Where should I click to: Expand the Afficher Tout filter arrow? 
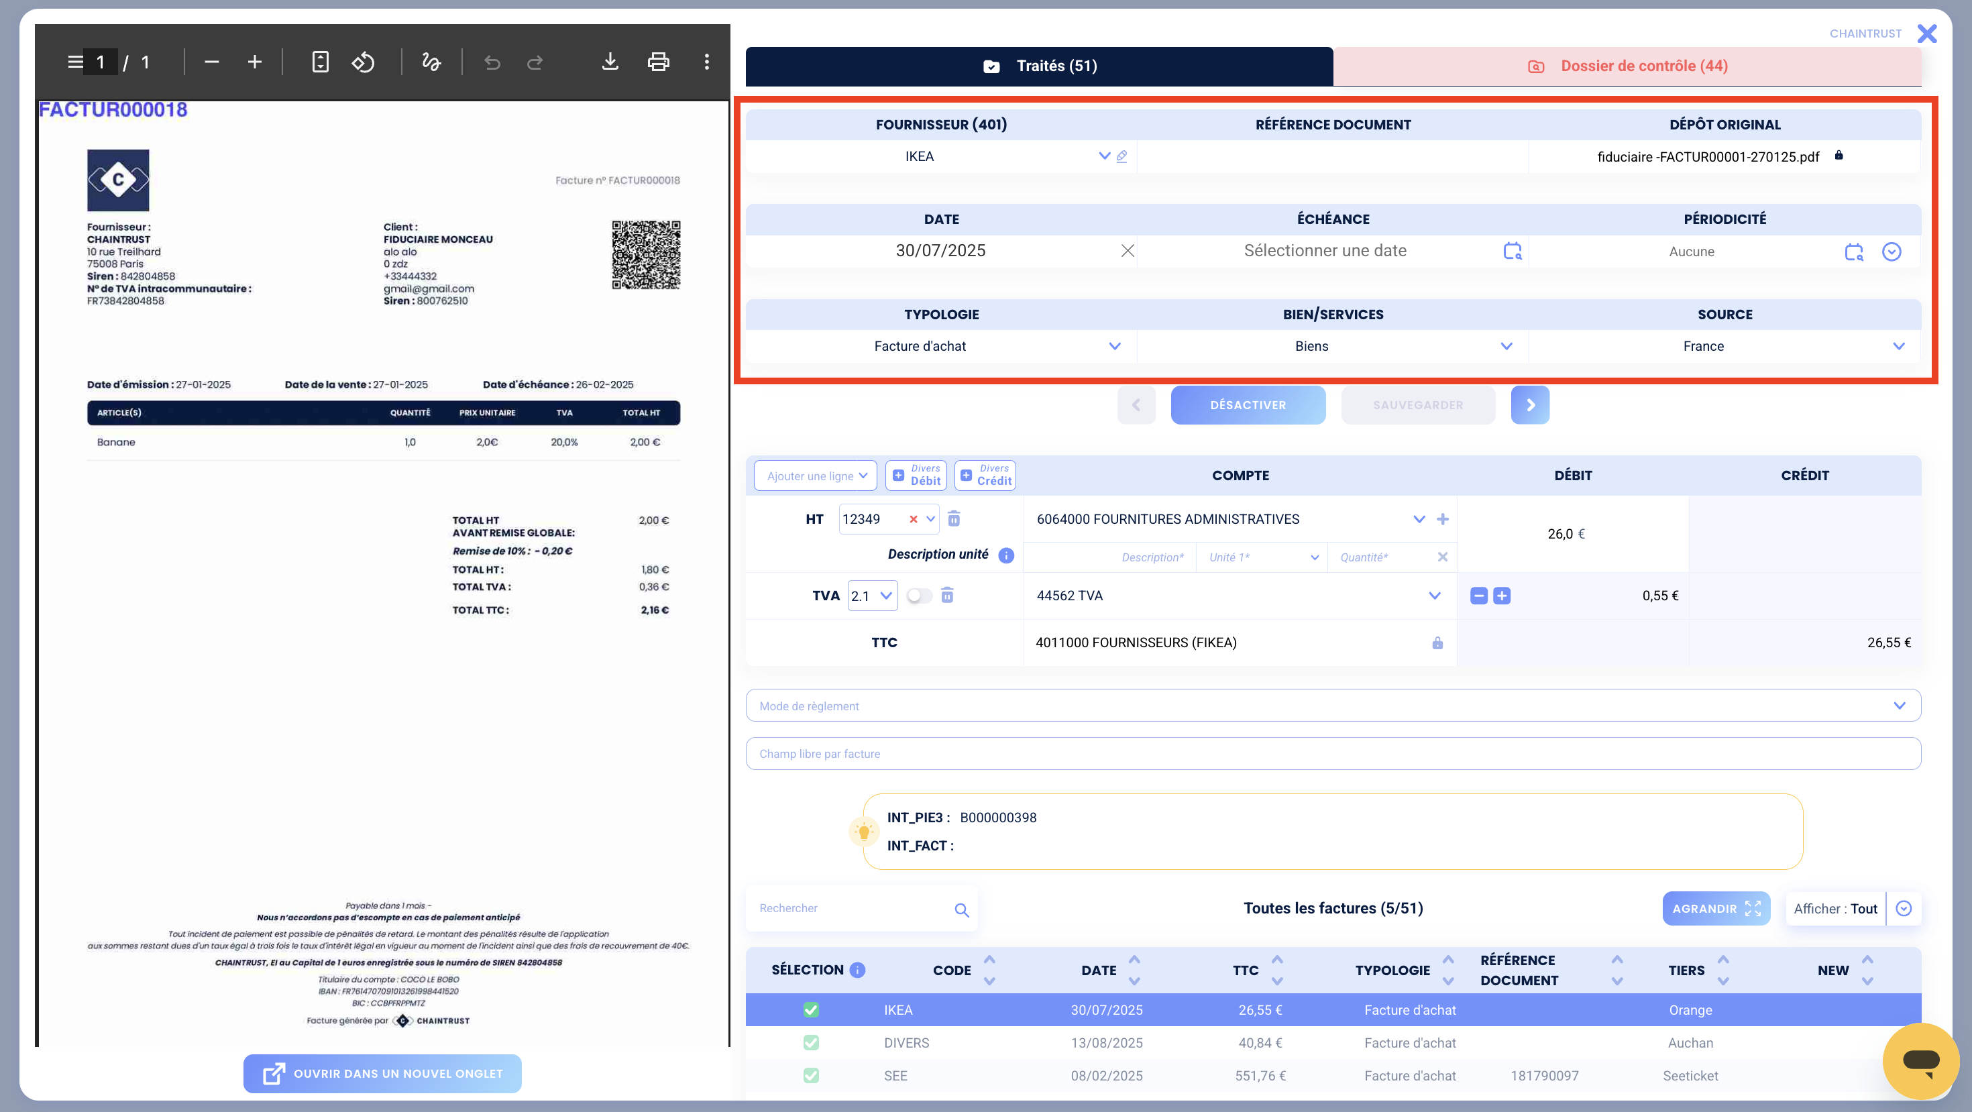point(1904,908)
